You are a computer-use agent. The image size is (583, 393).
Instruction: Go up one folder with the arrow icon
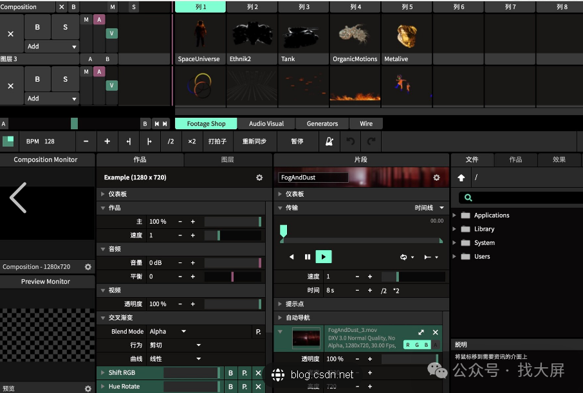click(x=461, y=178)
